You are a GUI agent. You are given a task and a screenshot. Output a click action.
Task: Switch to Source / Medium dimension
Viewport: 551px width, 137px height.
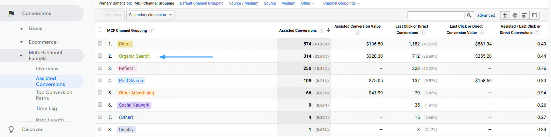tap(244, 3)
